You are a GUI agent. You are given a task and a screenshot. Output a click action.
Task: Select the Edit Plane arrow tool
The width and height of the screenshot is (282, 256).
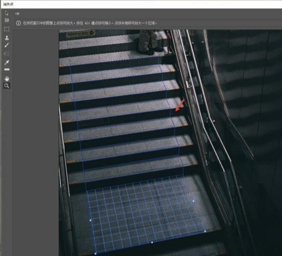(x=7, y=13)
